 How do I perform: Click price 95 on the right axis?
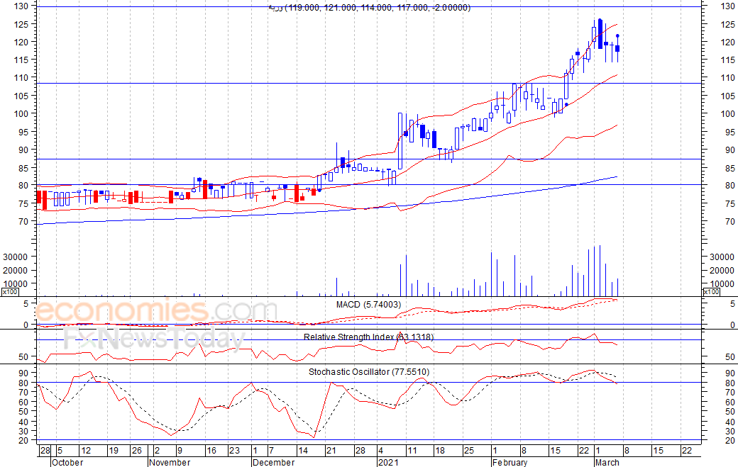click(x=730, y=132)
